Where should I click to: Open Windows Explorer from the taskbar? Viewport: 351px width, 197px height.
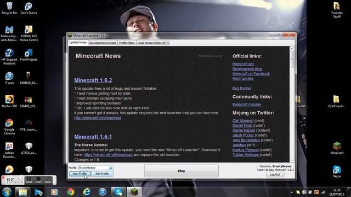point(22,192)
